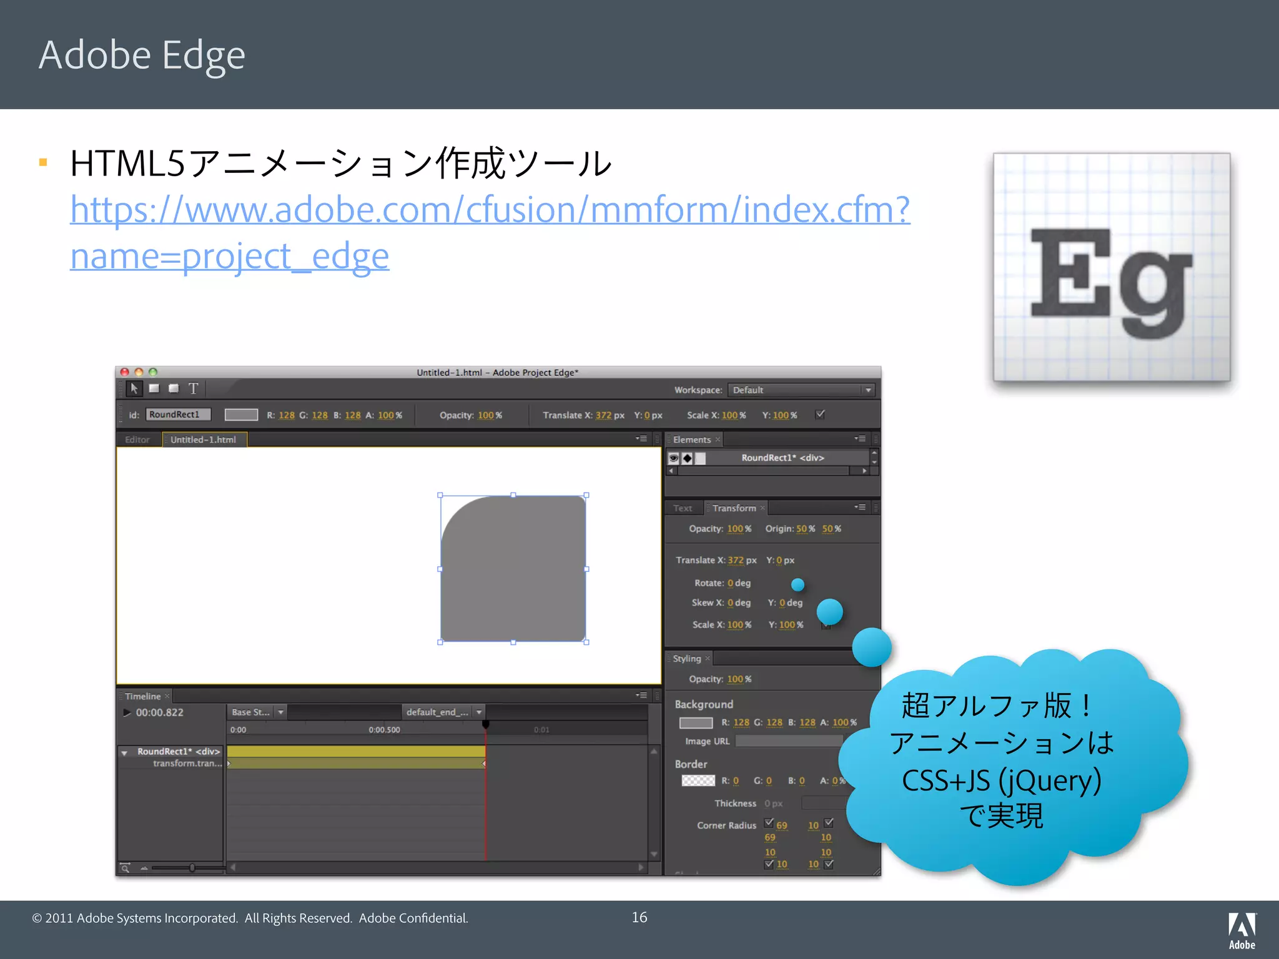Viewport: 1279px width, 959px height.
Task: Open the adobe.com project_edge hyperlink
Action: click(489, 210)
